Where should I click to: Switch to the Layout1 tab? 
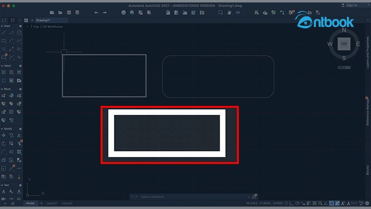[51, 203]
